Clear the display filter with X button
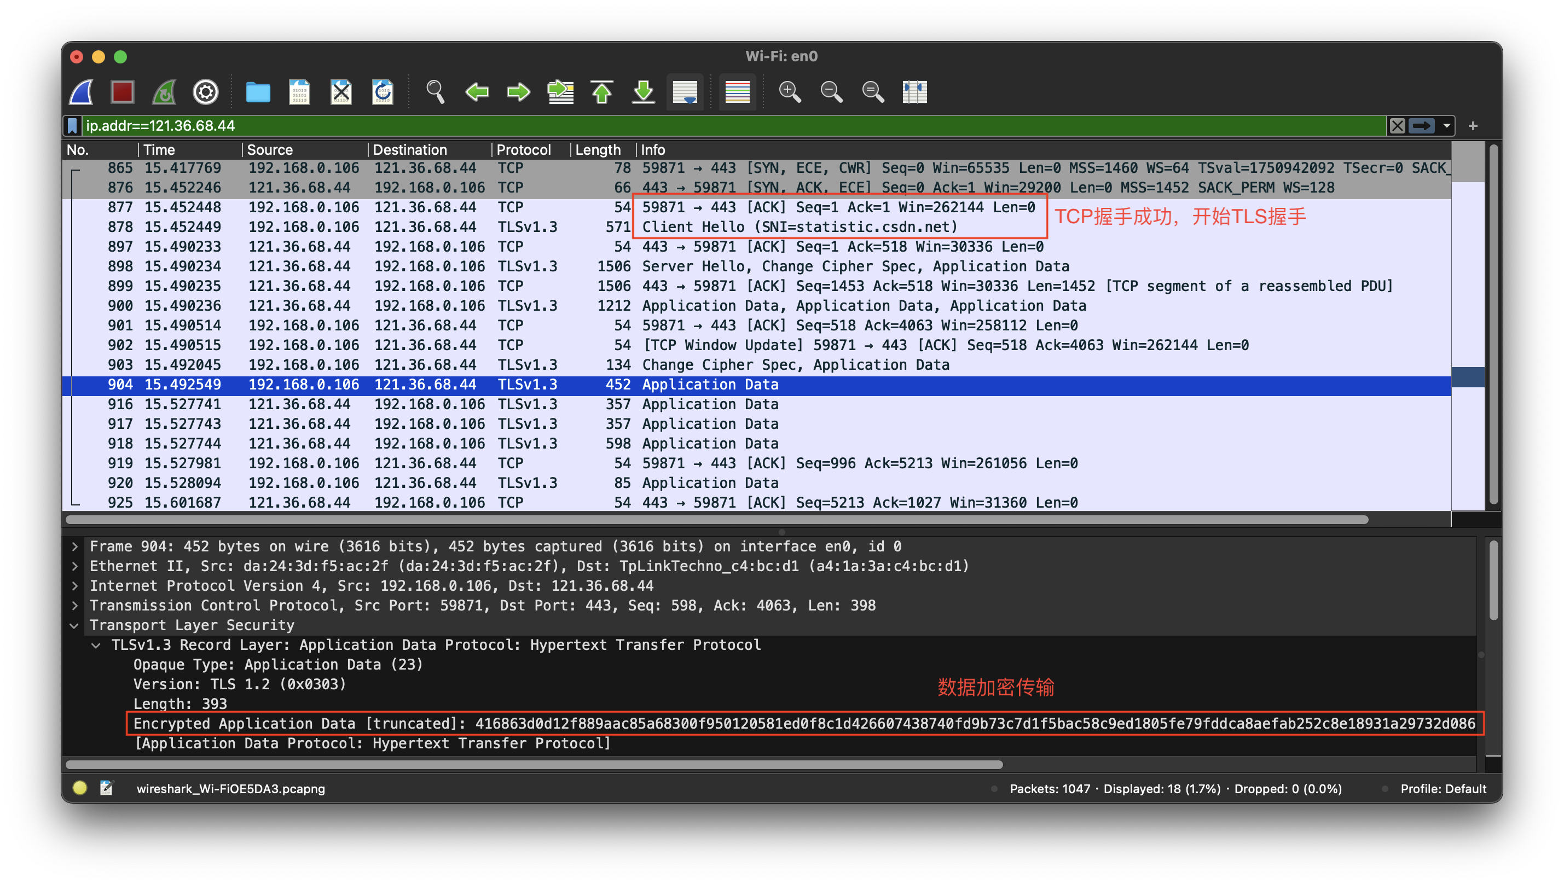 1397,126
